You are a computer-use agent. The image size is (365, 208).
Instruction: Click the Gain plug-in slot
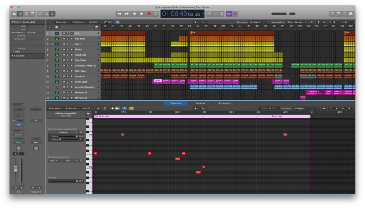tap(19, 125)
